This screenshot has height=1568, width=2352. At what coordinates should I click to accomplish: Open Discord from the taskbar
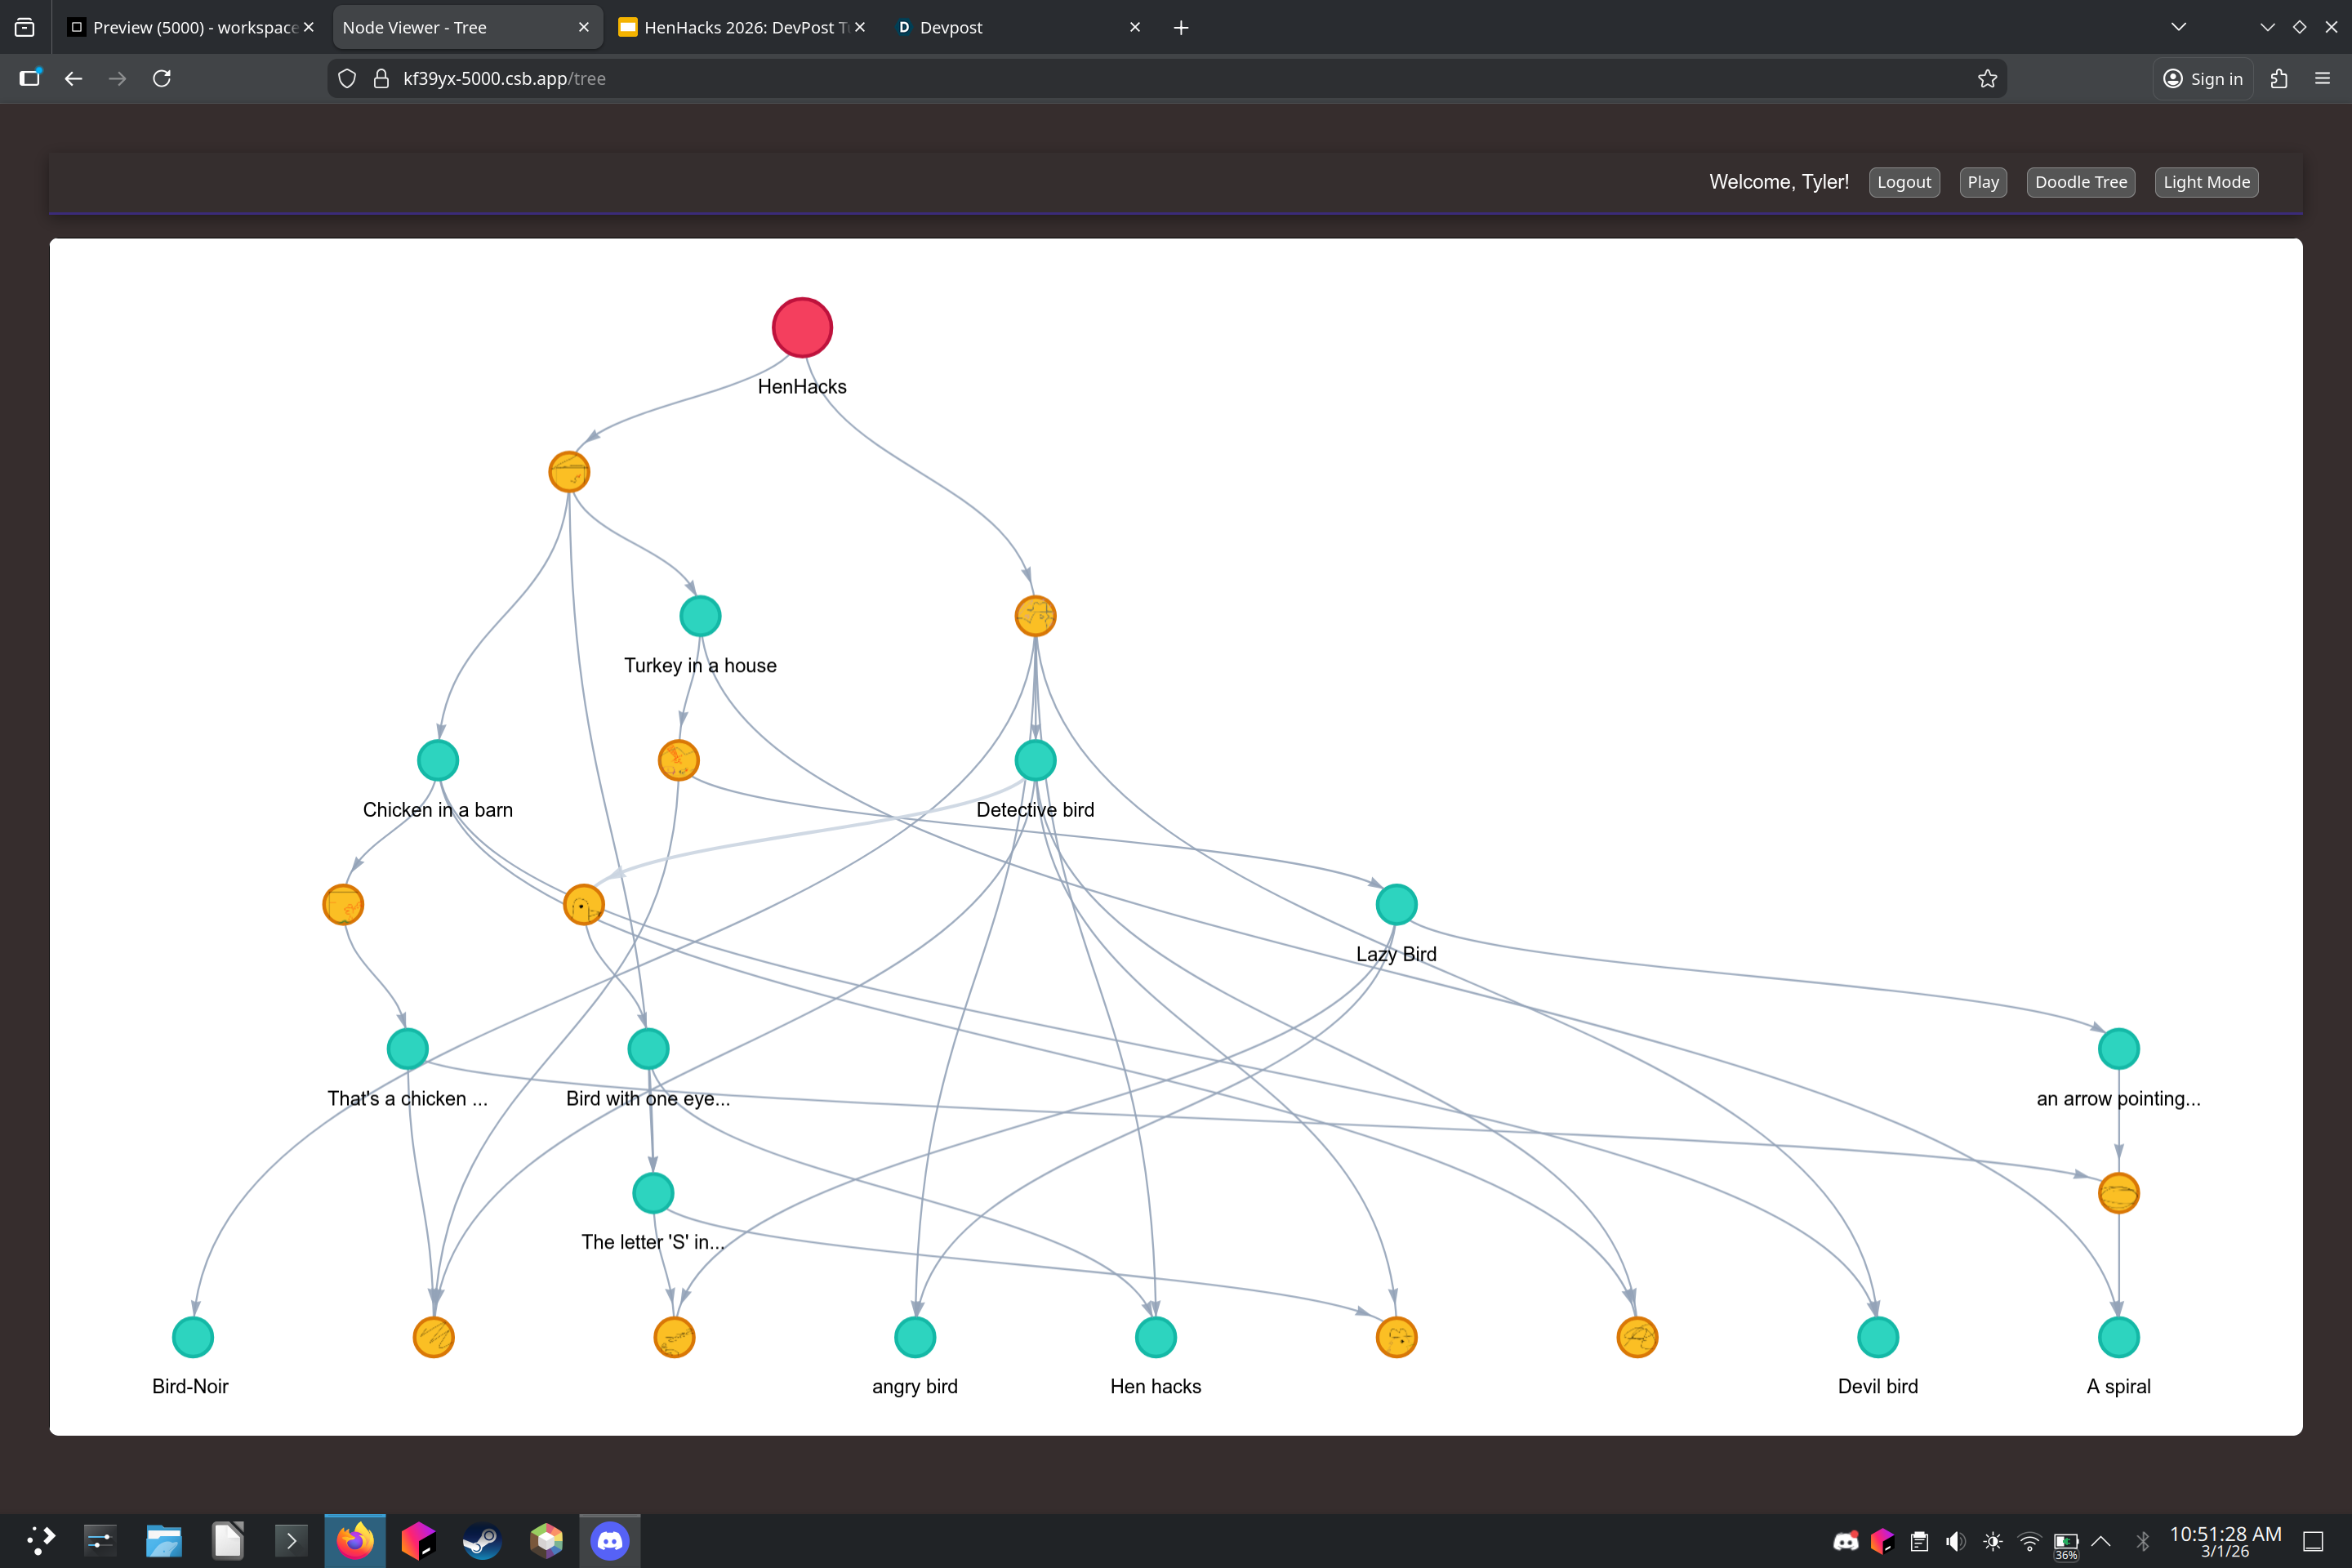coord(610,1541)
